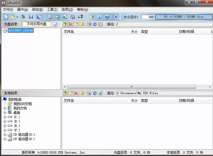Click the up-folder arrow in local toolbar
This screenshot has height=156, width=213.
pyautogui.click(x=65, y=93)
